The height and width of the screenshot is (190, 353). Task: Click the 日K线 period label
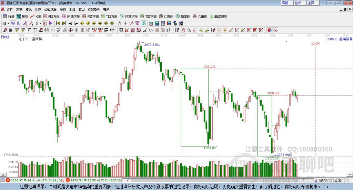coord(5,37)
